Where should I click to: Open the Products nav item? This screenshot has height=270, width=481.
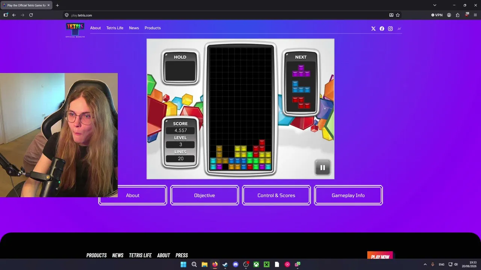pos(153,28)
